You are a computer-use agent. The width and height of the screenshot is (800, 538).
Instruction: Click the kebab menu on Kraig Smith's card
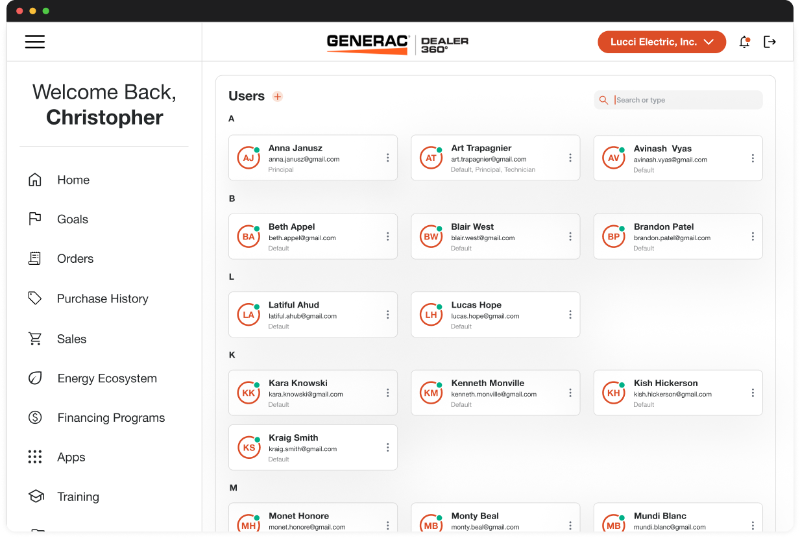pyautogui.click(x=387, y=447)
